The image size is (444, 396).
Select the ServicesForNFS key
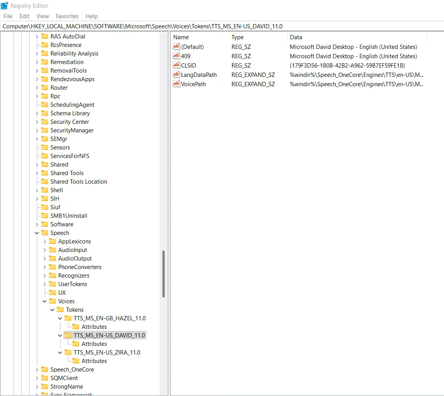70,156
